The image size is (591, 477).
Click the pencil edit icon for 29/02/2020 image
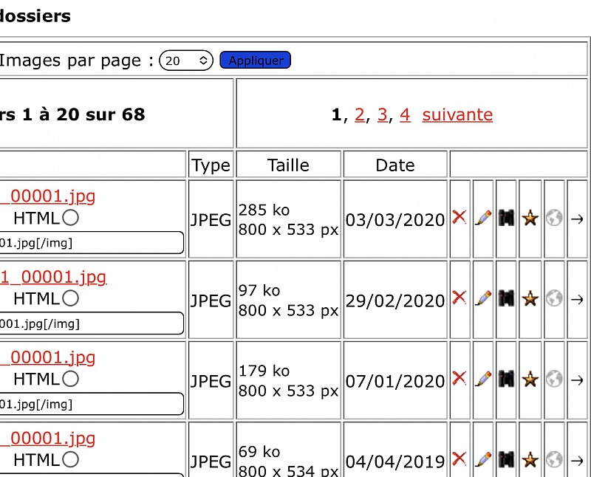(x=483, y=298)
